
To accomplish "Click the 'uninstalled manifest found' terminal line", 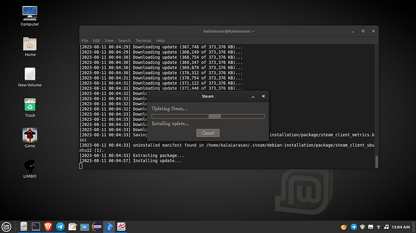I will point(227,148).
